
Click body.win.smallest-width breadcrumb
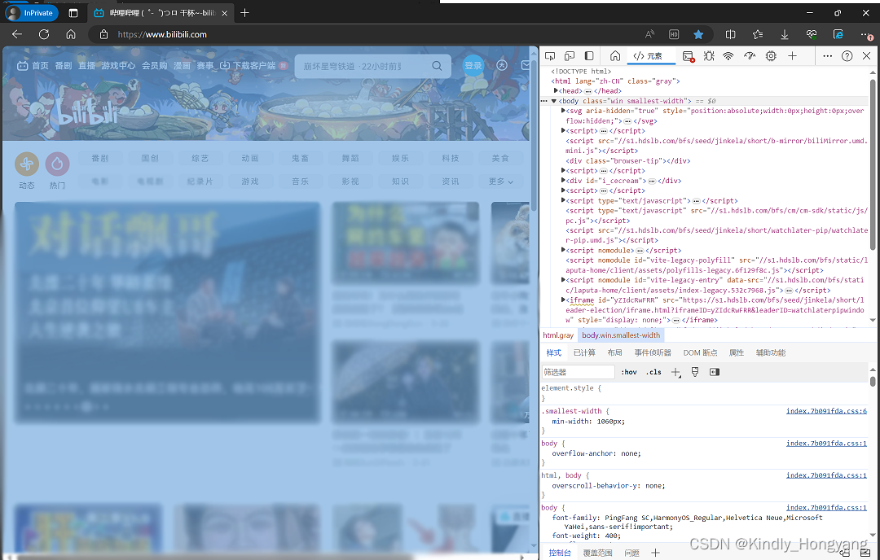point(621,335)
